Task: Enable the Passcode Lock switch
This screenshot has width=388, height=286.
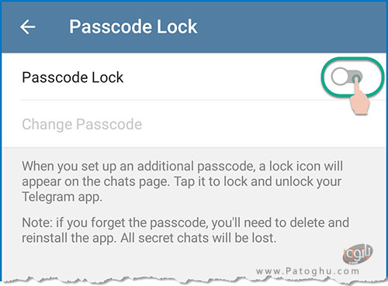Action: click(346, 77)
